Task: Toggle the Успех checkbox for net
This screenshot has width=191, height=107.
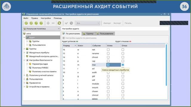Action: coord(108,50)
